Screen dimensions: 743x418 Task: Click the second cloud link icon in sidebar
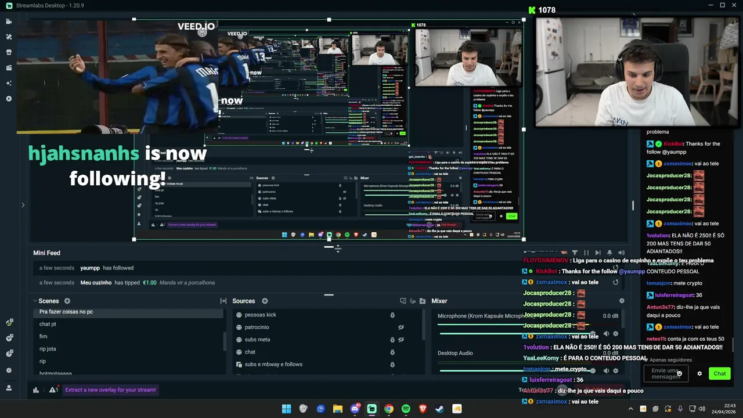9,338
